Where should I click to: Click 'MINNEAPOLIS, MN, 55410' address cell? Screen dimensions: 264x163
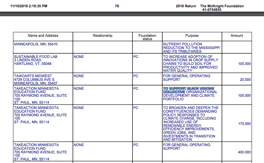point(36,44)
